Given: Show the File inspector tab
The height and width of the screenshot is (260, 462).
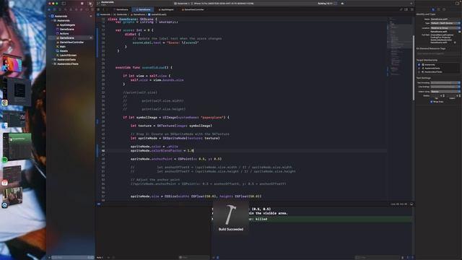Looking at the screenshot, I should click(x=433, y=9).
